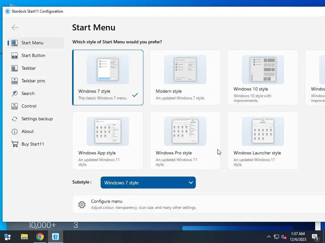Click the Start Menu sidebar icon
This screenshot has height=243, width=325.
(x=15, y=43)
